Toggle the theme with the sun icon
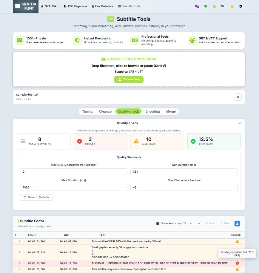This screenshot has width=259, height=273. (232, 6)
